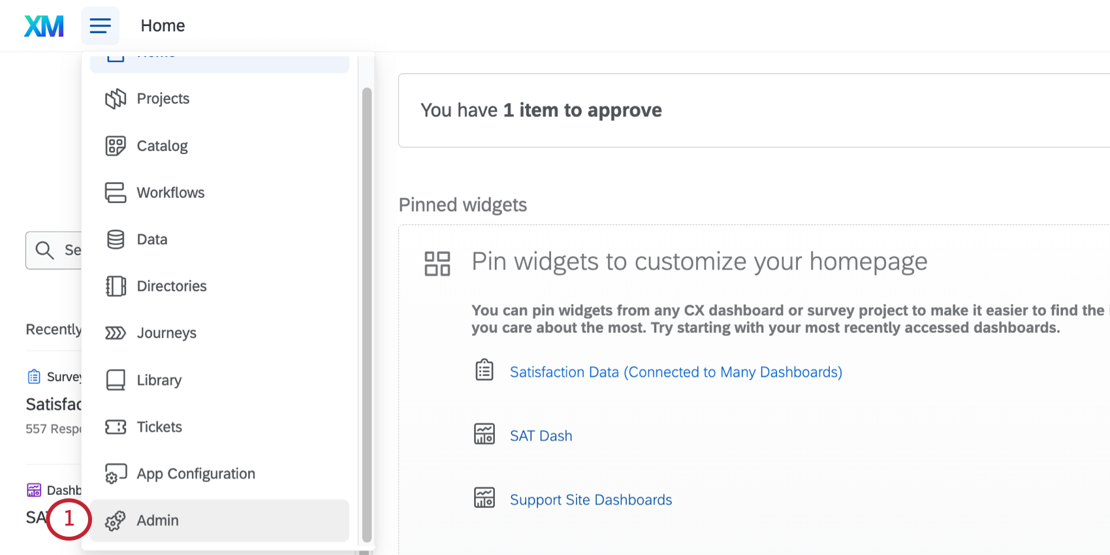This screenshot has width=1110, height=555.
Task: Click the Journeys arrows icon
Action: click(116, 333)
